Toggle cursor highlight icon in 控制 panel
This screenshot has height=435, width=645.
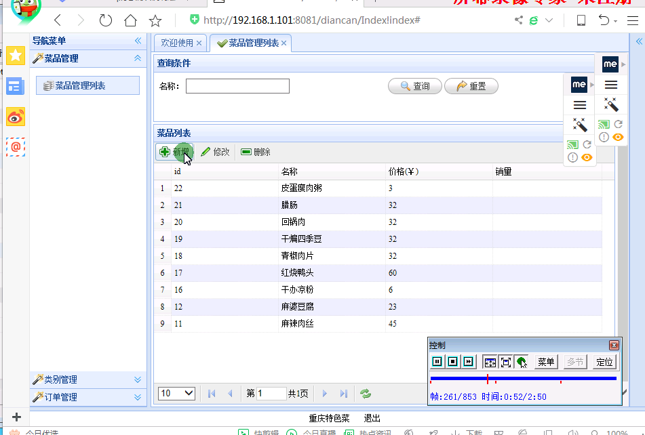click(521, 362)
